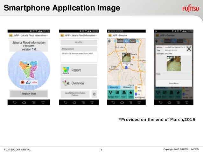Screen dimensions: 203x152
Task: Open the flood photo thumbnail on the map
Action: click(126, 57)
